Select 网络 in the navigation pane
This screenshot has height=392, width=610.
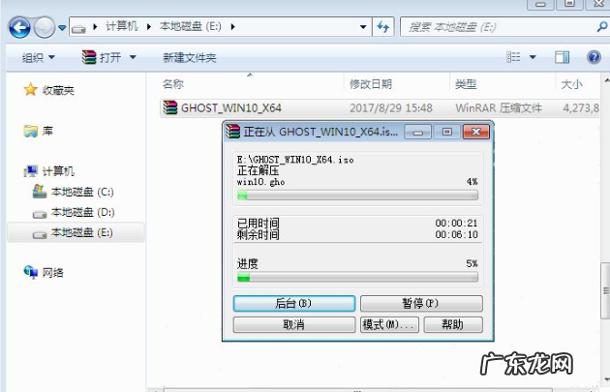tap(53, 273)
